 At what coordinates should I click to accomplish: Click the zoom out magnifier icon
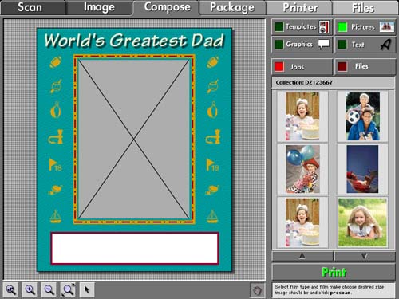pyautogui.click(x=49, y=289)
